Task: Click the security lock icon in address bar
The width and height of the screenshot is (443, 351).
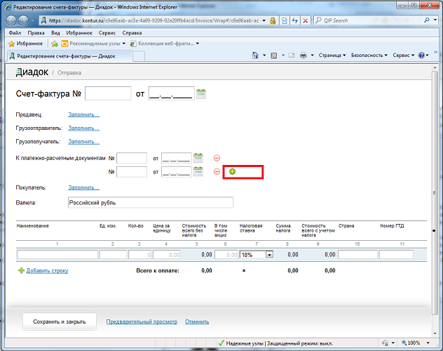Action: (273, 20)
